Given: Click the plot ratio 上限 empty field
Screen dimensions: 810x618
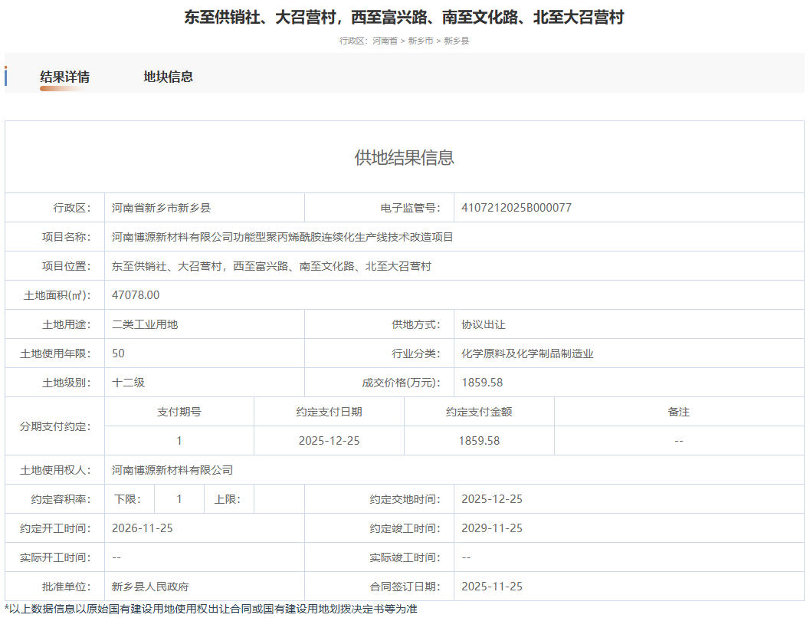Looking at the screenshot, I should pyautogui.click(x=279, y=499).
